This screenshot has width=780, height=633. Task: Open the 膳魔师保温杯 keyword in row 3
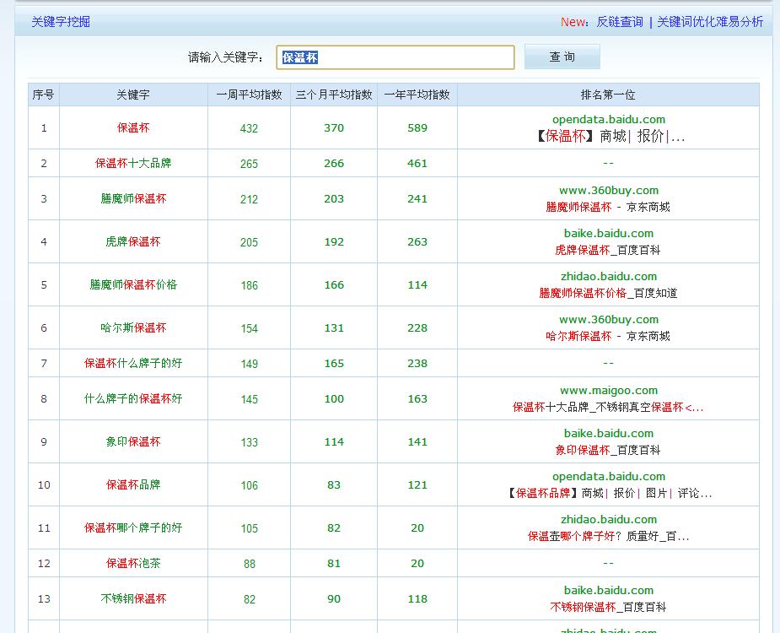[133, 199]
